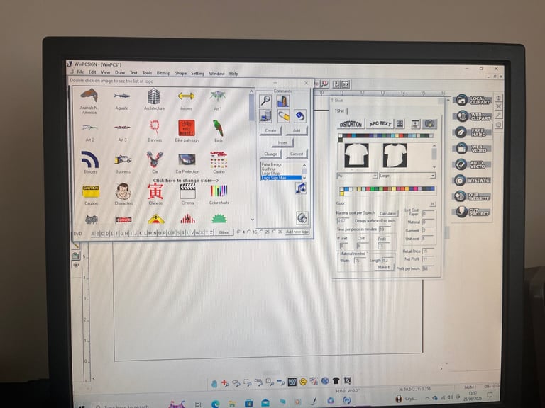Open Microsoft Edge from the taskbar
545x408 pixels.
point(215,404)
